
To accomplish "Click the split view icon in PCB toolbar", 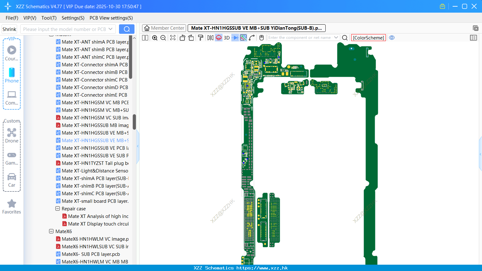I will pyautogui.click(x=145, y=38).
